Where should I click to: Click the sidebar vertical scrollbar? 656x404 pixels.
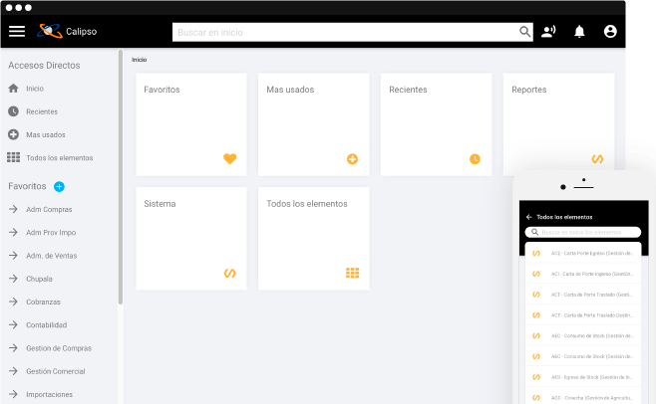point(121,177)
